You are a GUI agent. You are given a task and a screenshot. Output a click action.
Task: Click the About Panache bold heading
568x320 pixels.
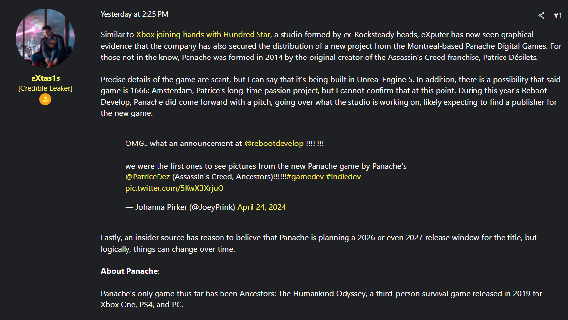129,271
